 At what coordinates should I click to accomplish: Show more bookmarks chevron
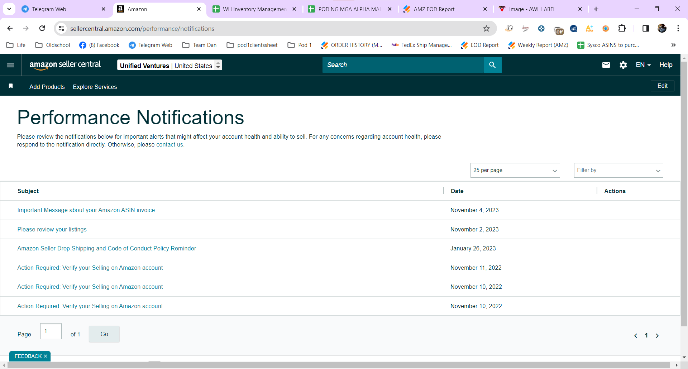(x=673, y=45)
